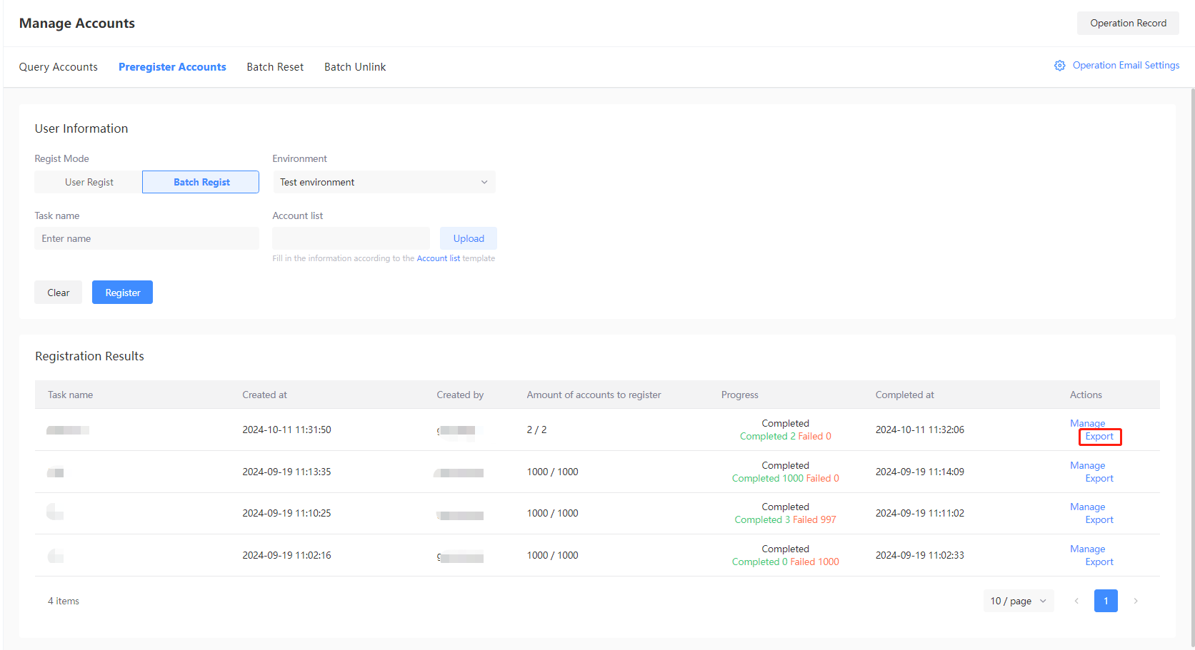Click the Created by column header
The image size is (1195, 650).
pos(460,395)
